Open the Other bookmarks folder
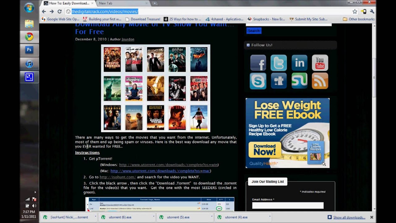 [x=359, y=19]
